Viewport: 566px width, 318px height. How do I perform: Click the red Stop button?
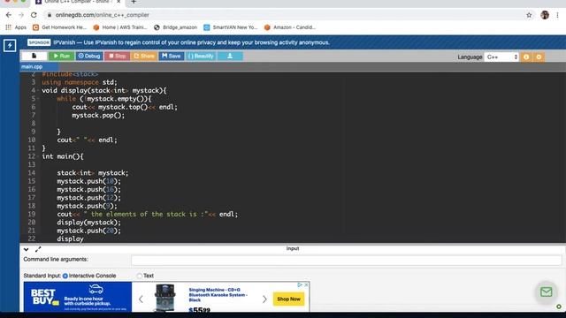click(118, 56)
